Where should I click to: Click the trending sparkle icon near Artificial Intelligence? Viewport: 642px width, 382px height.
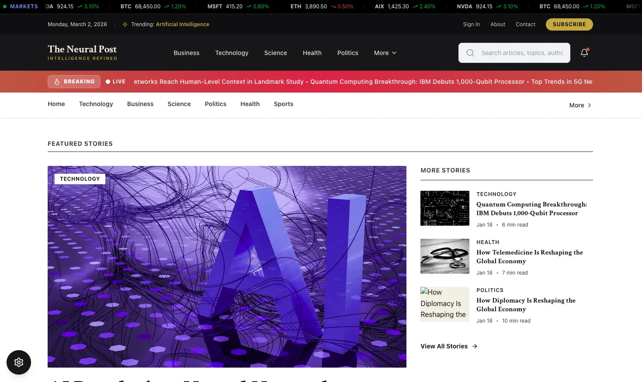[x=125, y=24]
